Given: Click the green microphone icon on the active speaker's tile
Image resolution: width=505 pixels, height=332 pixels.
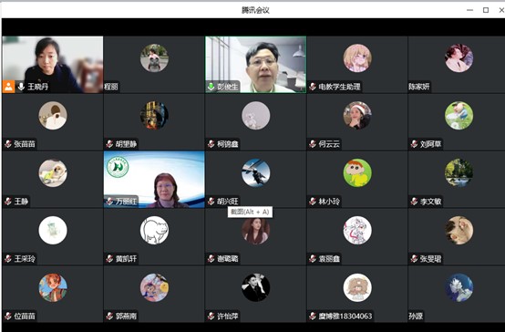Looking at the screenshot, I should coord(211,87).
